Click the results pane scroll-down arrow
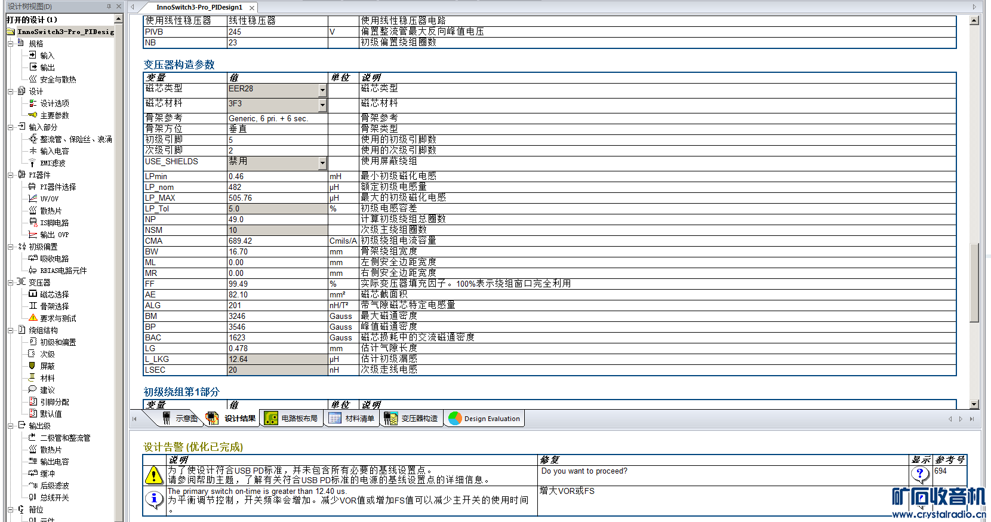Image resolution: width=991 pixels, height=522 pixels. click(974, 404)
